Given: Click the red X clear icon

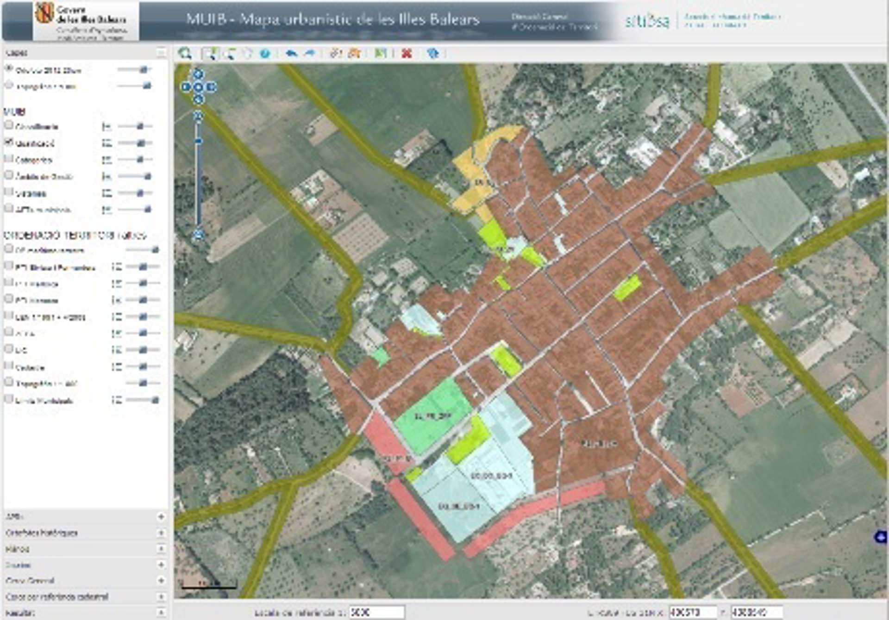Looking at the screenshot, I should tap(407, 54).
